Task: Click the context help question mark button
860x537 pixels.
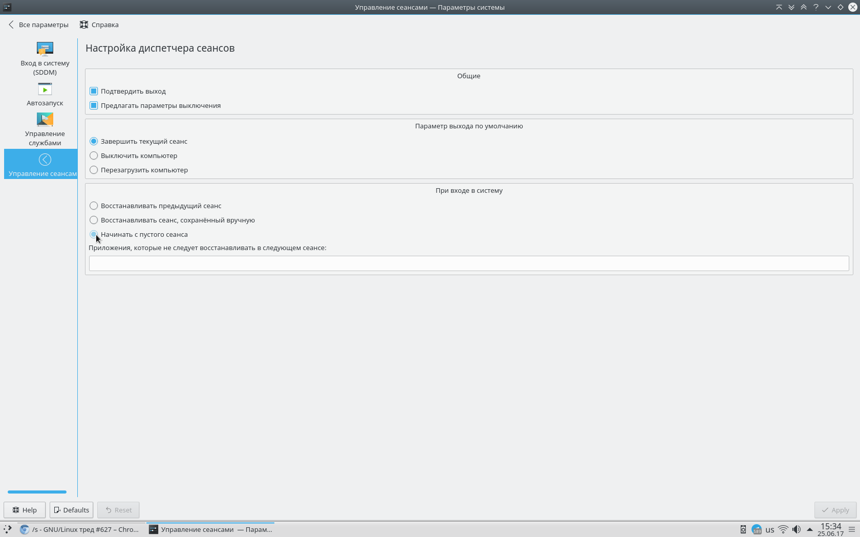Action: (x=816, y=7)
